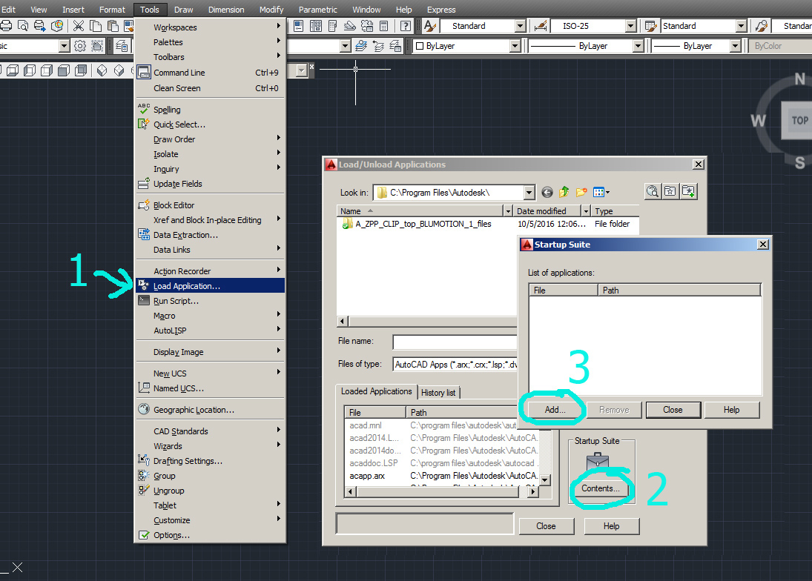Viewport: 812px width, 581px height.
Task: Click the Create New Folder icon
Action: [581, 193]
